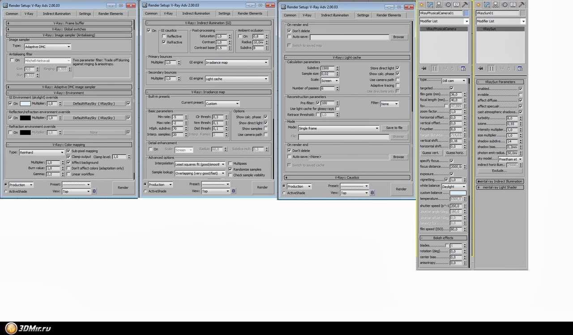
Task: Open Image sampler Type dropdown Adaptive DMC
Action: click(x=47, y=46)
